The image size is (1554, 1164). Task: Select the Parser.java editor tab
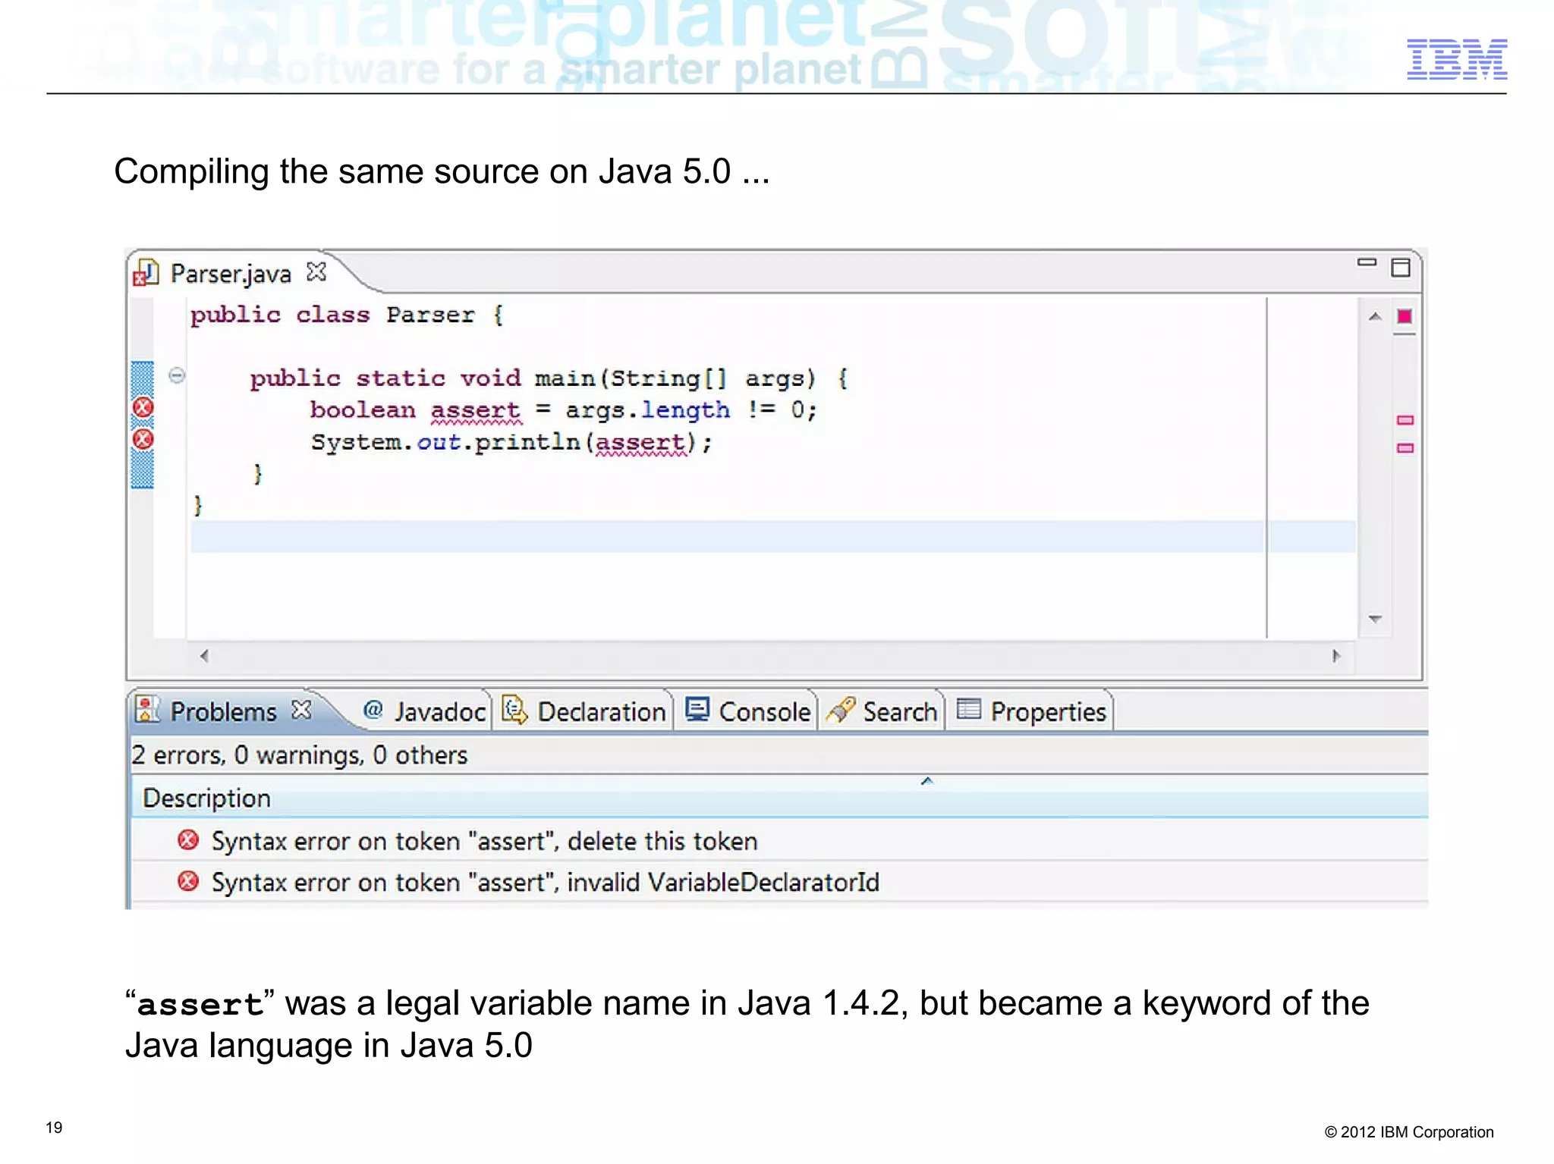(230, 273)
